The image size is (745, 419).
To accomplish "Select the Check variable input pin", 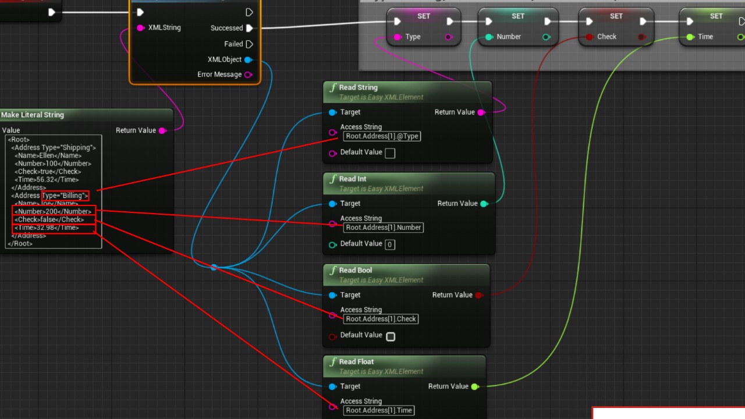I will [590, 37].
